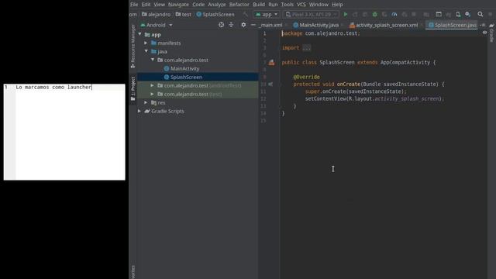This screenshot has height=279, width=496.
Task: Open the Gradle side panel
Action: tap(491, 33)
